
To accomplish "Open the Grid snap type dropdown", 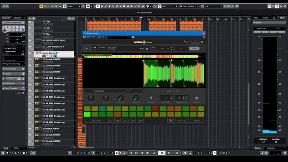I will click(x=170, y=6).
